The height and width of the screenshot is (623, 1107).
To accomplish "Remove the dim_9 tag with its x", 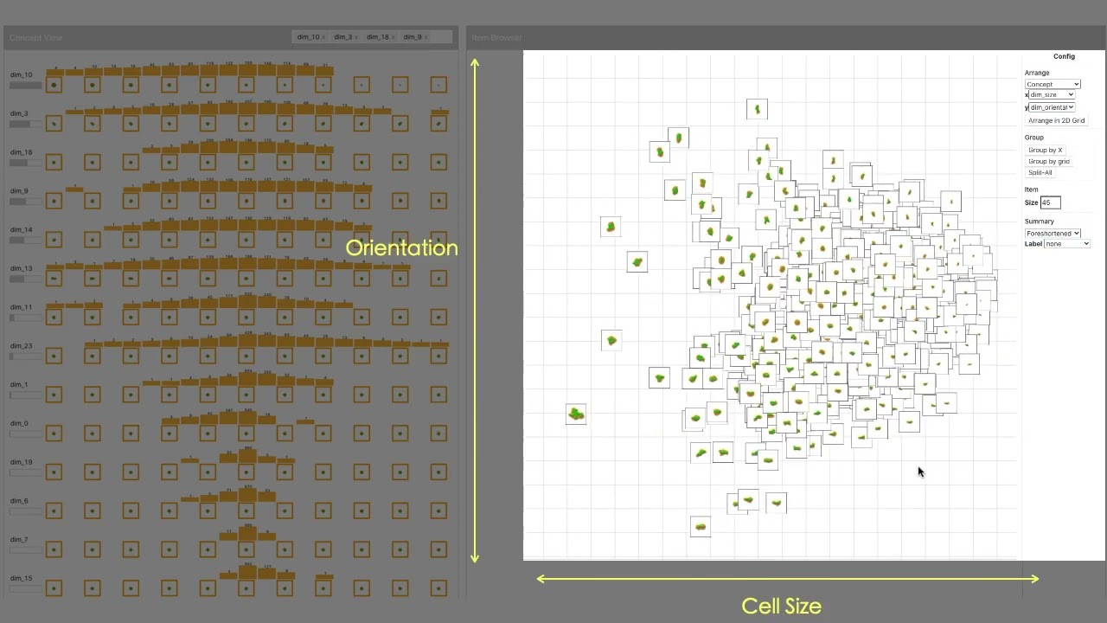I will tap(426, 37).
